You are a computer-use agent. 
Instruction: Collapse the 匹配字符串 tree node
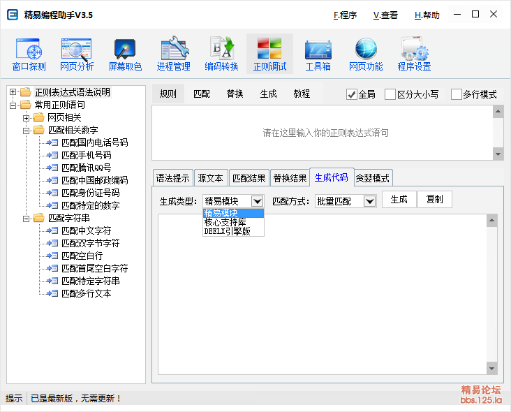[x=26, y=219]
